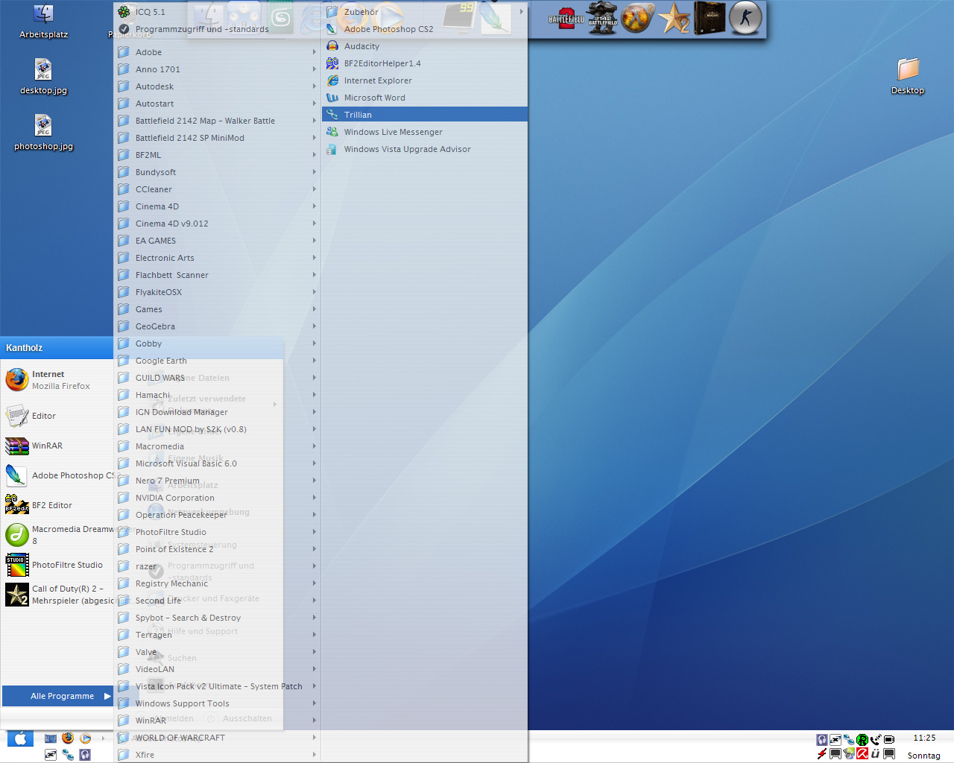Click the Apple logo start button
This screenshot has width=954, height=763.
pos(20,738)
